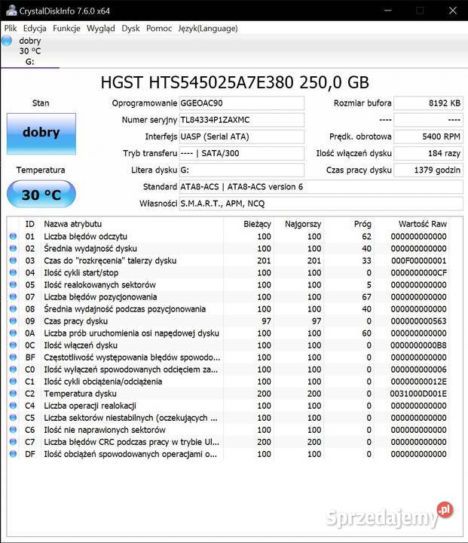
Task: Click status icon for attribute C0 row
Action: 13,370
